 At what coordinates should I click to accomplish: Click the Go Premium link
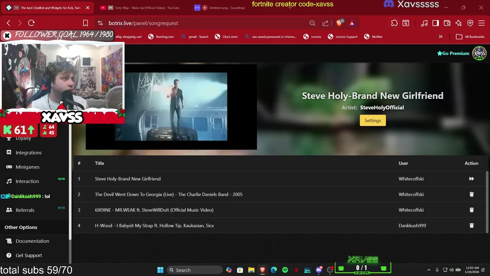(453, 53)
